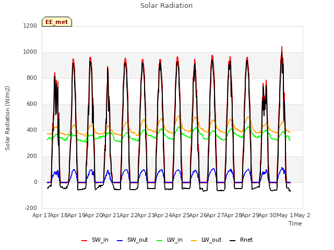Click the Apr 17 x-axis tick label
Image resolution: width=334 pixels, height=250 pixels.
[41, 215]
